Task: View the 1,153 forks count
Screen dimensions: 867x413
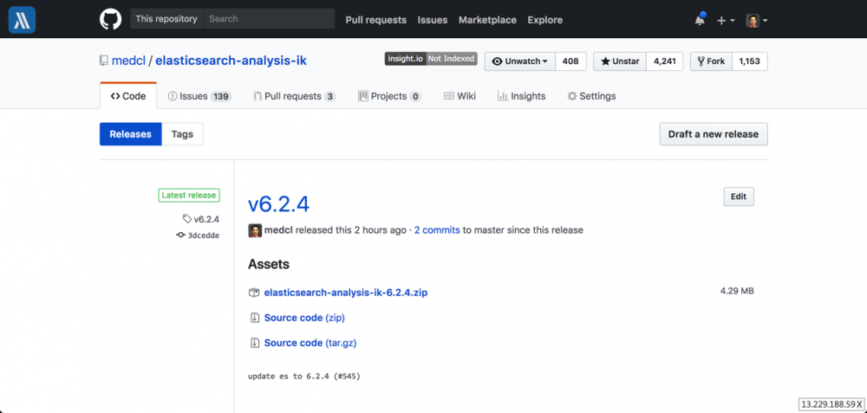Action: (x=750, y=61)
